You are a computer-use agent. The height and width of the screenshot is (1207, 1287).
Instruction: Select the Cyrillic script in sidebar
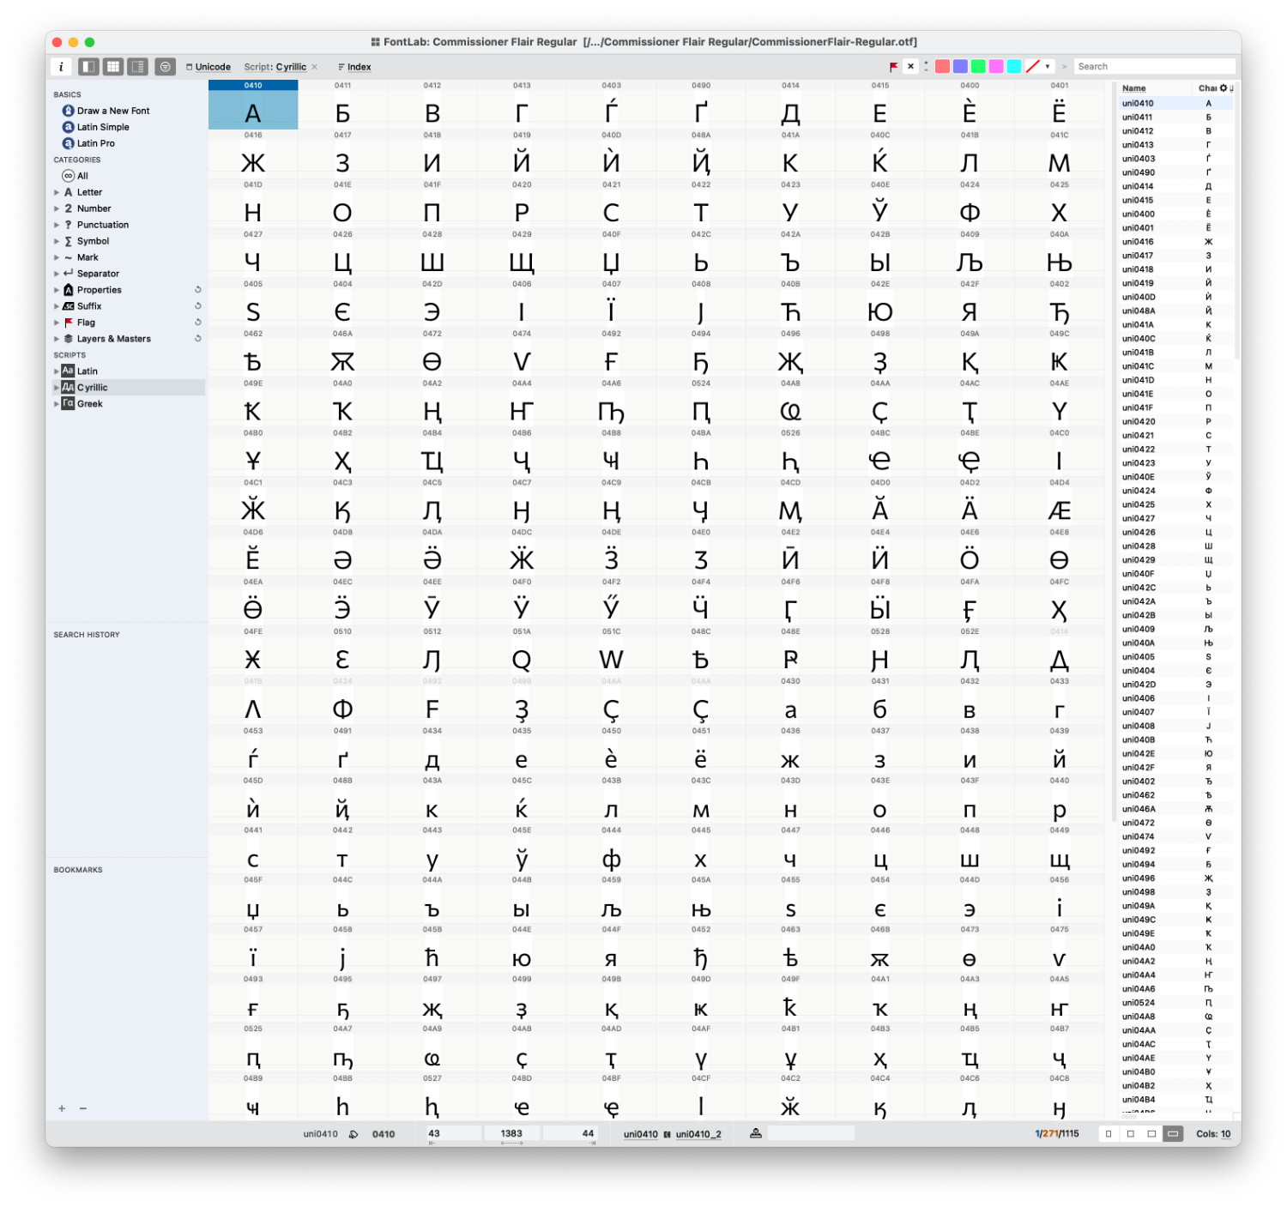(129, 388)
